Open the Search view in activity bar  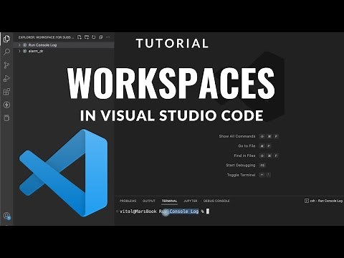coord(6,52)
